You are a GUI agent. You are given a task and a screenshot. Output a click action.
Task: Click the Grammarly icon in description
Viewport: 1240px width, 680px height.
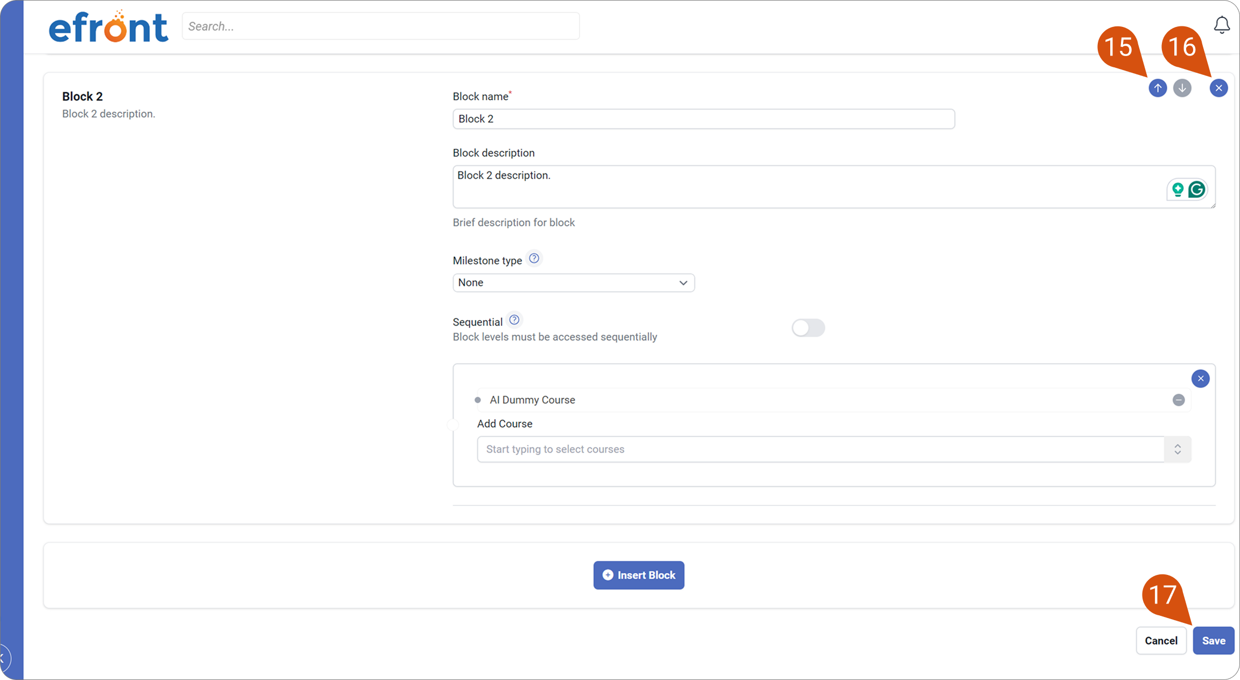point(1197,190)
